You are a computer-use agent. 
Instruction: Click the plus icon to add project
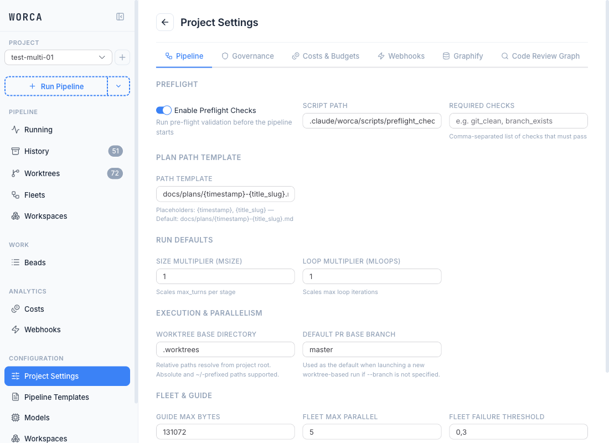(x=122, y=58)
